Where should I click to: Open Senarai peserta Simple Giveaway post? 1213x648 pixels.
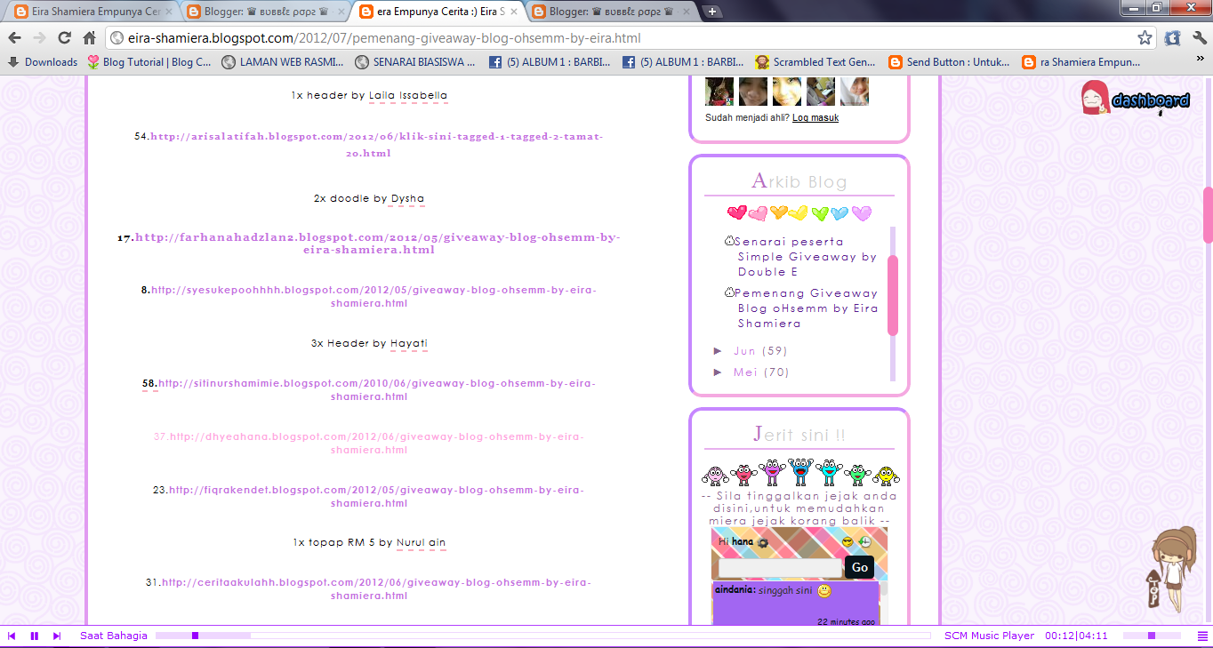(x=806, y=257)
